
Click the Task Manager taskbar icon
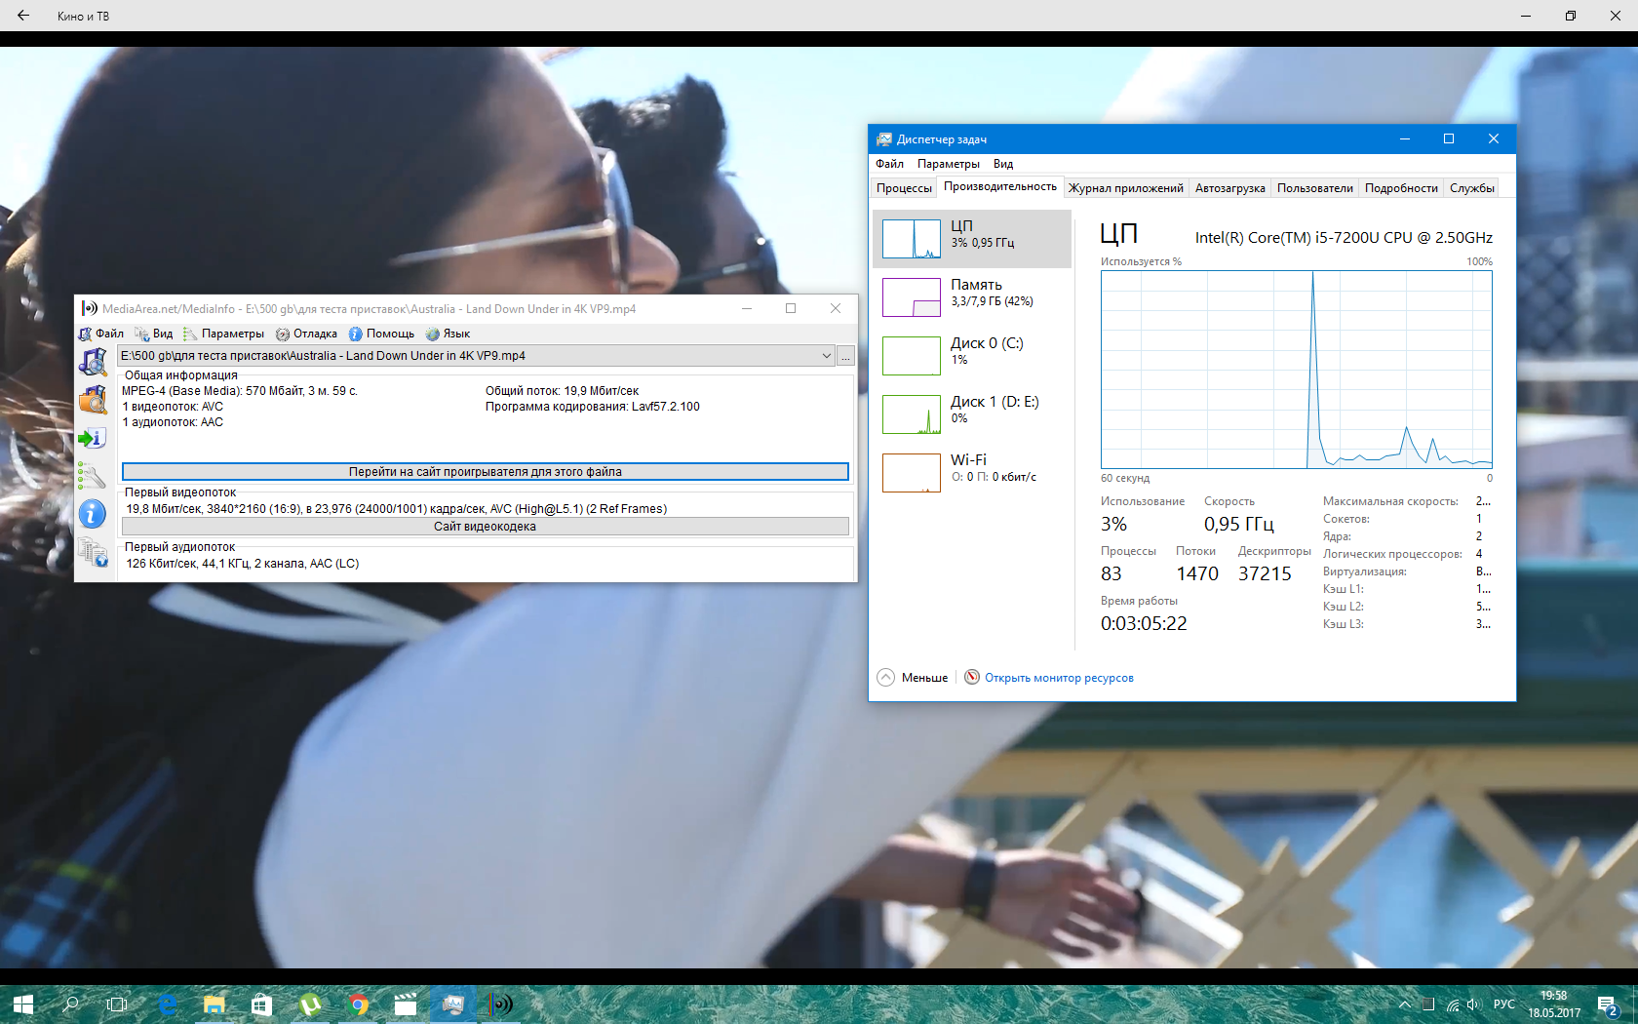tap(453, 1004)
